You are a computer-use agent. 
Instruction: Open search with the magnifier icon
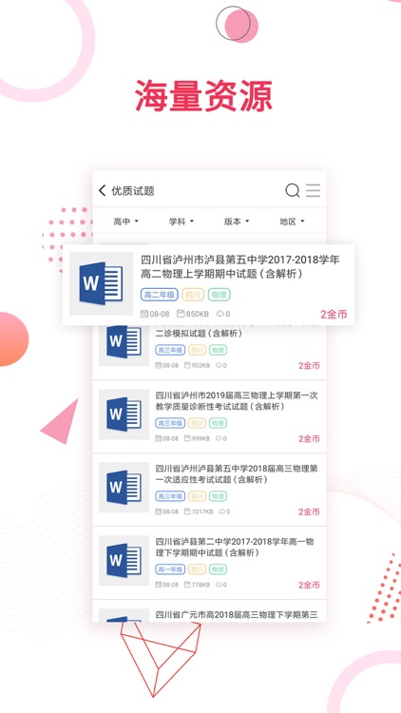(x=293, y=190)
